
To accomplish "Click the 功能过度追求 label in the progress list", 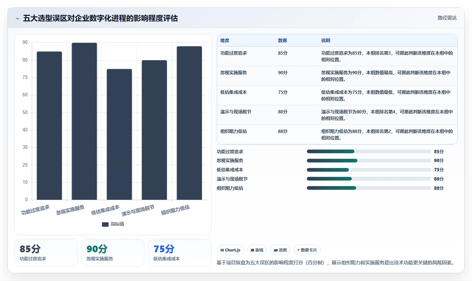I will (x=230, y=152).
